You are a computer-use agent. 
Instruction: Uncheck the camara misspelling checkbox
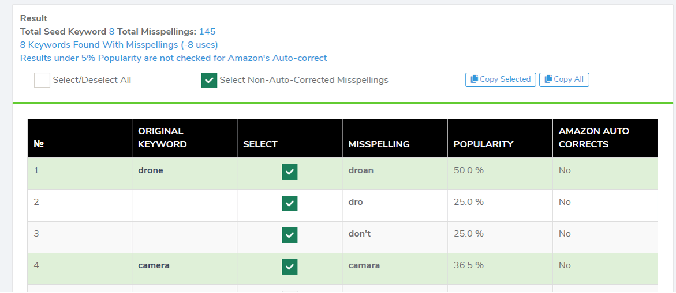pos(290,267)
